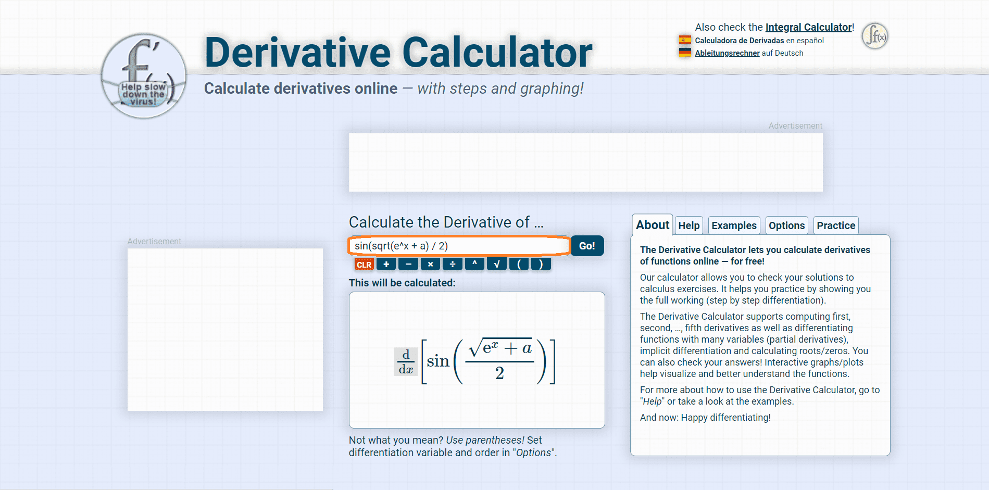The height and width of the screenshot is (490, 989).
Task: Insert a closing parenthesis
Action: pos(541,265)
